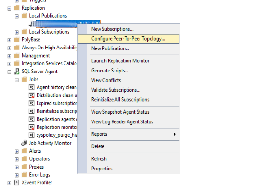Click the Local Publications folder icon
This screenshot has width=254, height=193.
pos(25,16)
